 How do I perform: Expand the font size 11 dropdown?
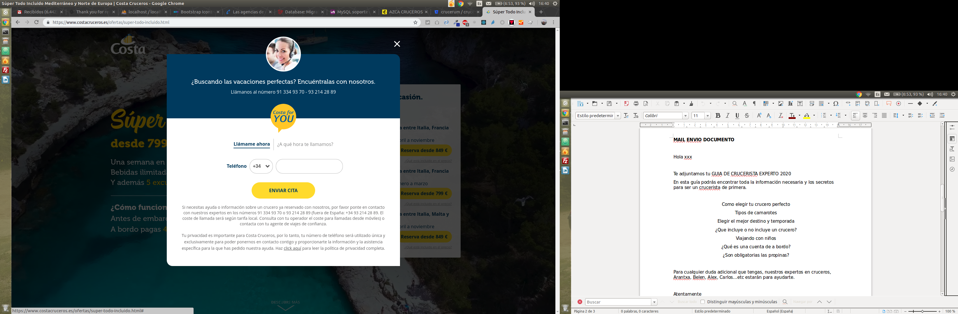(x=707, y=116)
